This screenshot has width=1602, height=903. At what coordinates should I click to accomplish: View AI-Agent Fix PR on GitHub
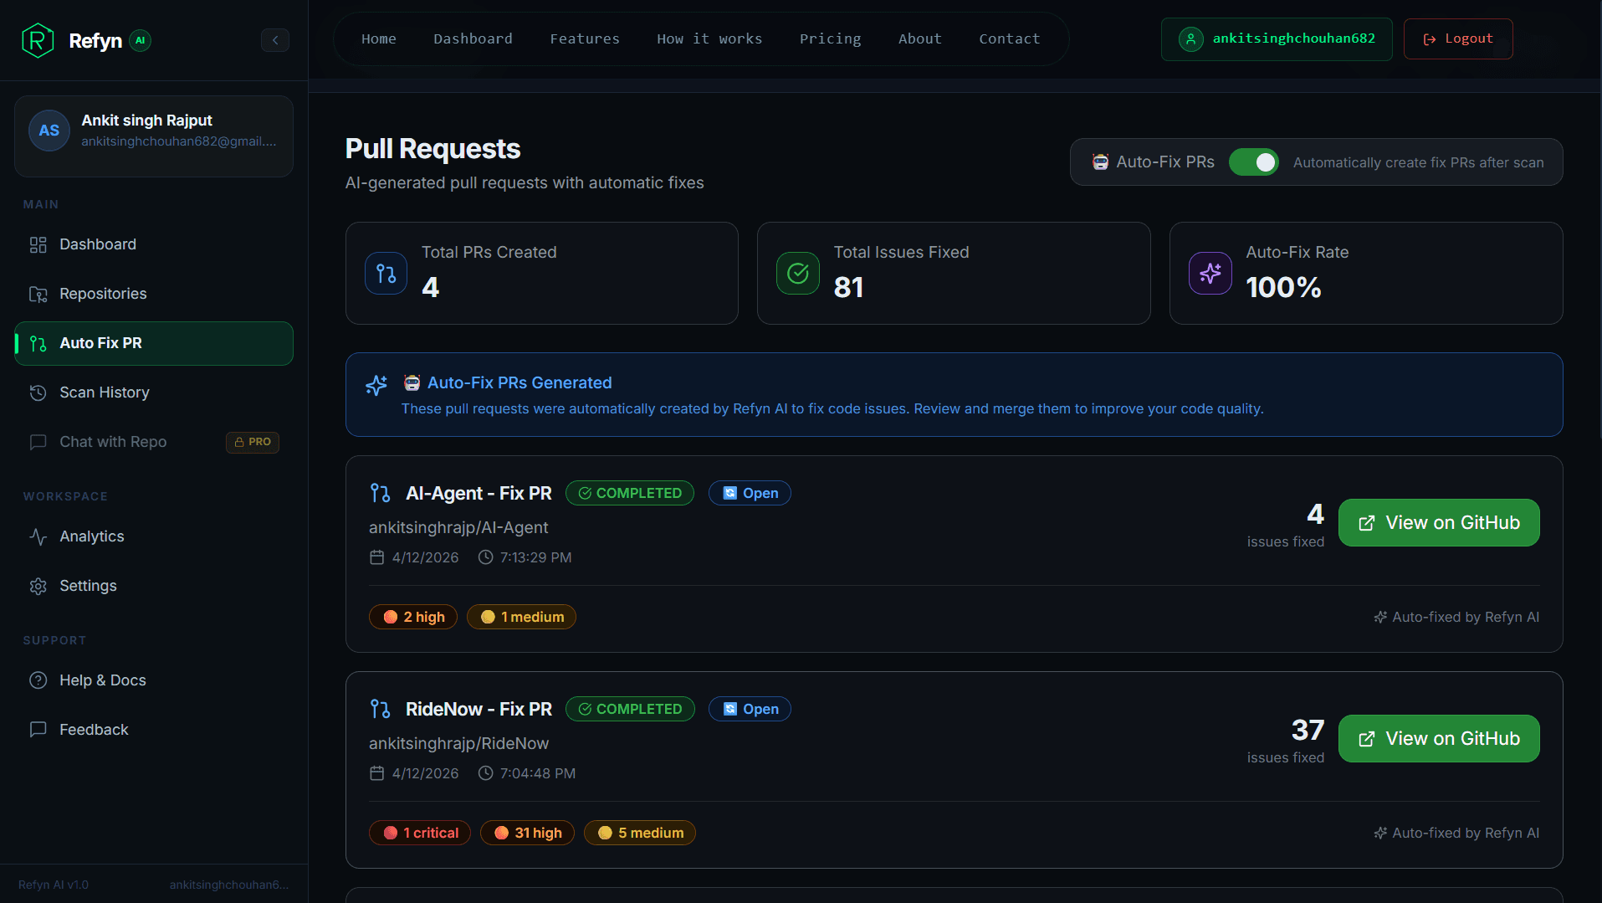pos(1438,523)
